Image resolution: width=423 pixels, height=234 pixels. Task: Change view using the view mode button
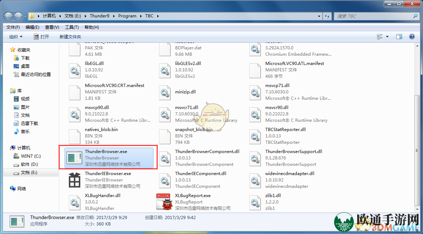tap(380, 37)
